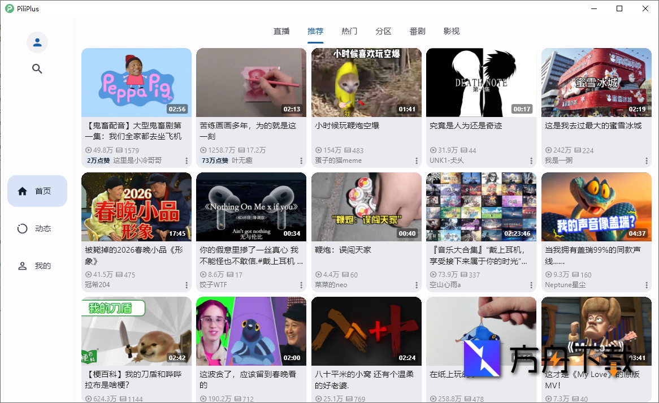Viewport: 659px width, 403px height.
Task: Click the user avatar icon in sidebar
Action: tap(37, 42)
